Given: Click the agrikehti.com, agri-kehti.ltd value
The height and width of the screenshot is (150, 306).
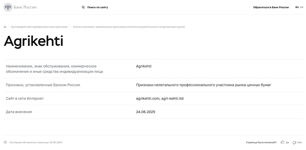Looking at the screenshot, I should (x=160, y=98).
